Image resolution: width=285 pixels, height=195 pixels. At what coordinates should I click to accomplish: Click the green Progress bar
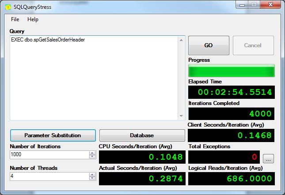tap(232, 71)
